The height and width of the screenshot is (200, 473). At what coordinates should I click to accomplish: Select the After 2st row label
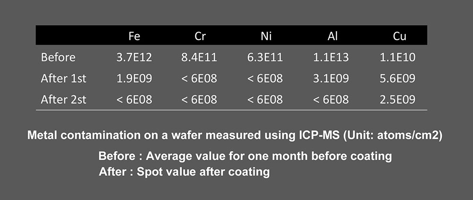pos(64,100)
